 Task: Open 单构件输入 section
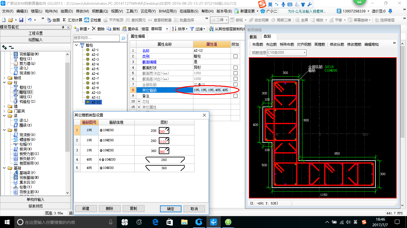click(35, 199)
